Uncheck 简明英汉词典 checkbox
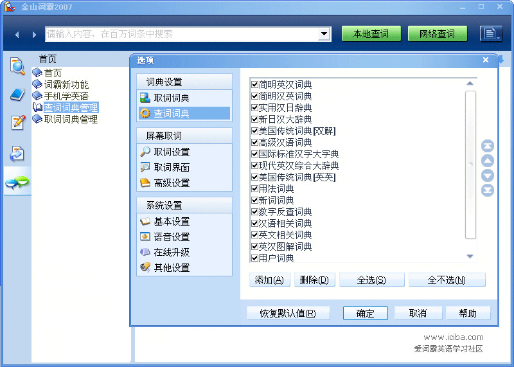Screen dimensions: 514x367 pos(254,85)
